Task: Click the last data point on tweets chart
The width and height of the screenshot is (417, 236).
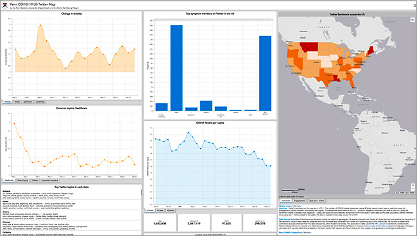Action: 271,166
